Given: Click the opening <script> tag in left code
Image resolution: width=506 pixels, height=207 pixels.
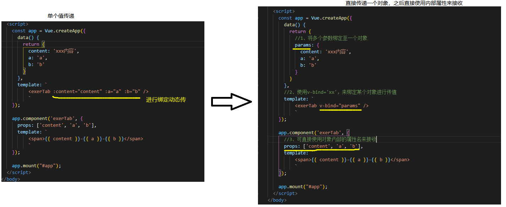Looking at the screenshot, I should [17, 24].
